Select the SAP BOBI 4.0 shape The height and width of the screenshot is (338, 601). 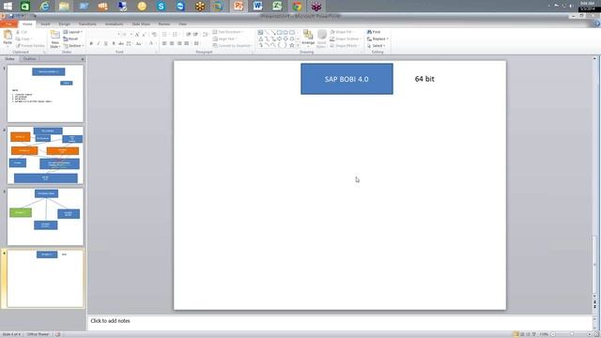(347, 79)
